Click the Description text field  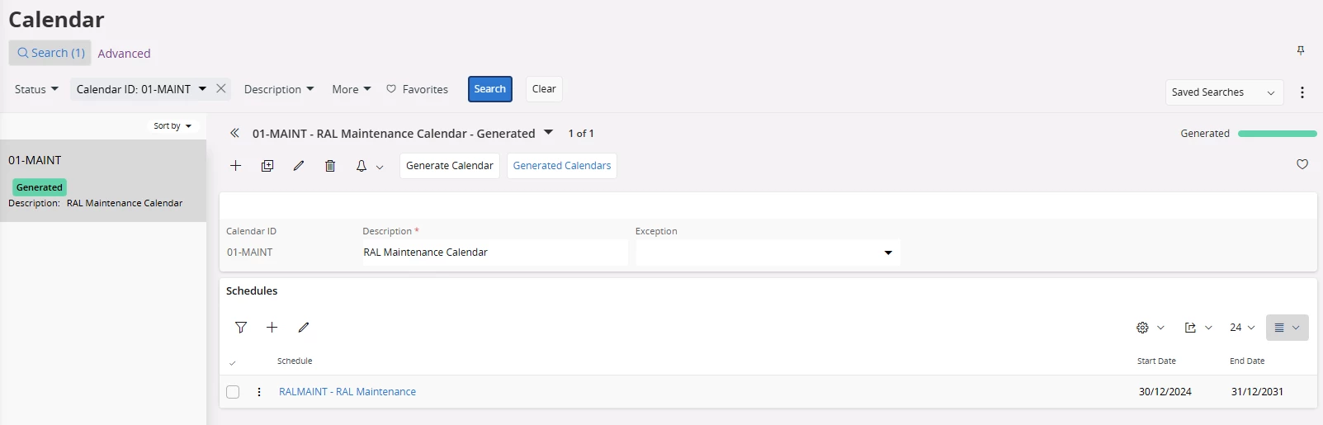coord(494,253)
